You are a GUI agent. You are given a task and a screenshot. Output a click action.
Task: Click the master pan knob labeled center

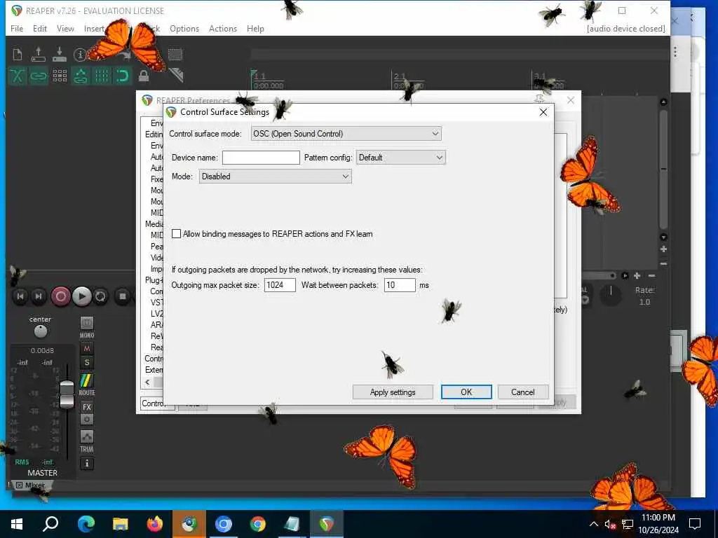(x=40, y=331)
